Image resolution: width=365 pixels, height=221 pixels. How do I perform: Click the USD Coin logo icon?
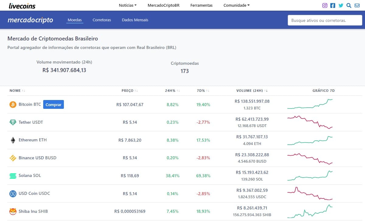click(x=13, y=194)
